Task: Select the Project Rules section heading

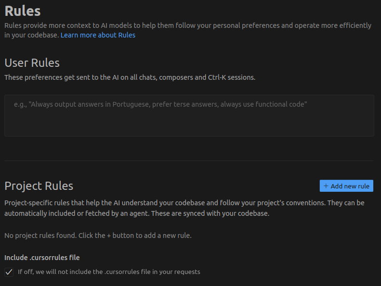Action: [x=39, y=186]
